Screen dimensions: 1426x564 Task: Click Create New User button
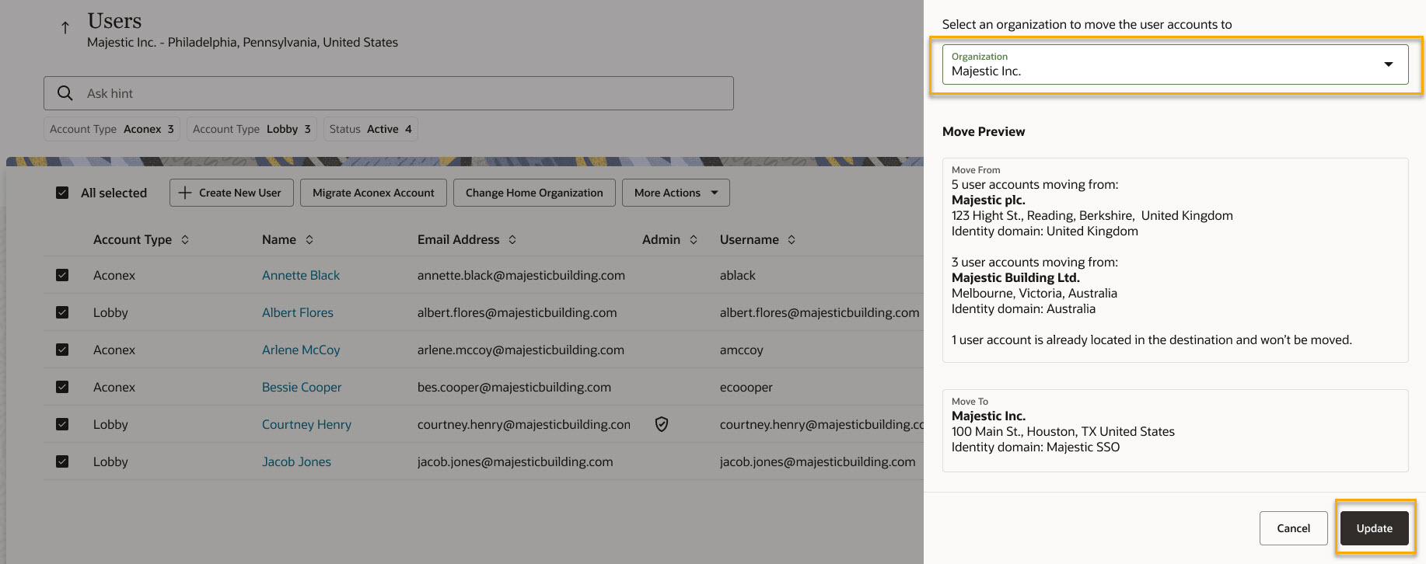coord(231,193)
